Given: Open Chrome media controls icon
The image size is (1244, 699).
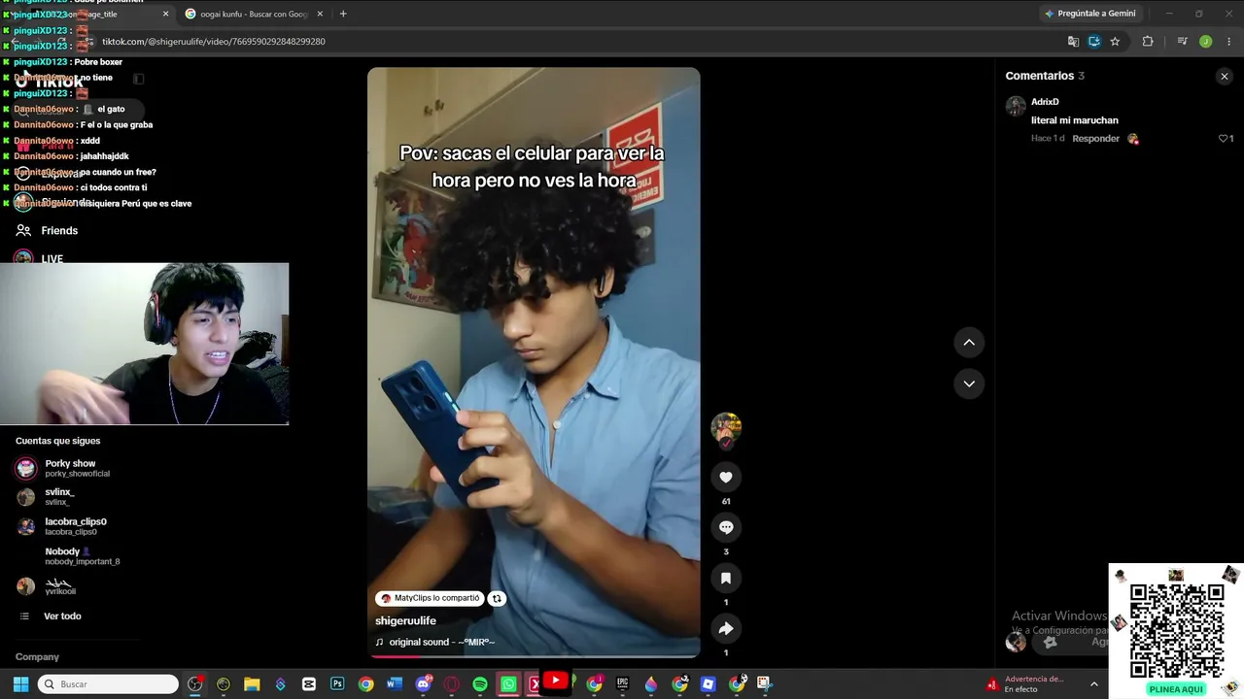Looking at the screenshot, I should tap(1182, 42).
